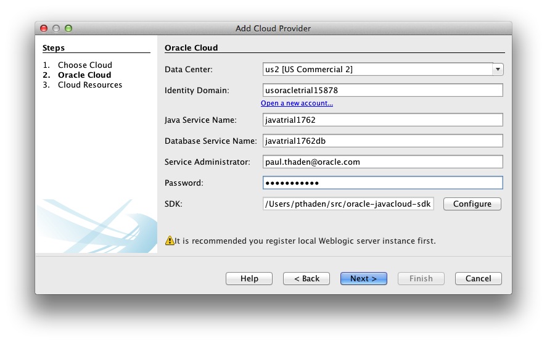The height and width of the screenshot is (343, 547).
Task: Cancel the Add Cloud Provider wizard
Action: tap(479, 278)
